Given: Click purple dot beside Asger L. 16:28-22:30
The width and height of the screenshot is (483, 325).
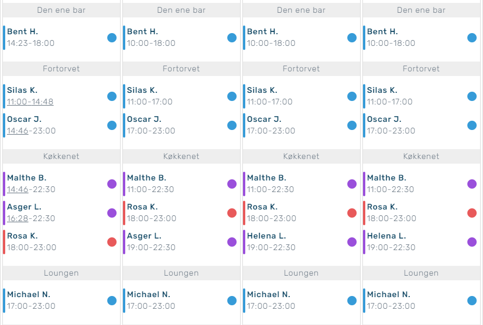Looking at the screenshot, I should pos(112,213).
